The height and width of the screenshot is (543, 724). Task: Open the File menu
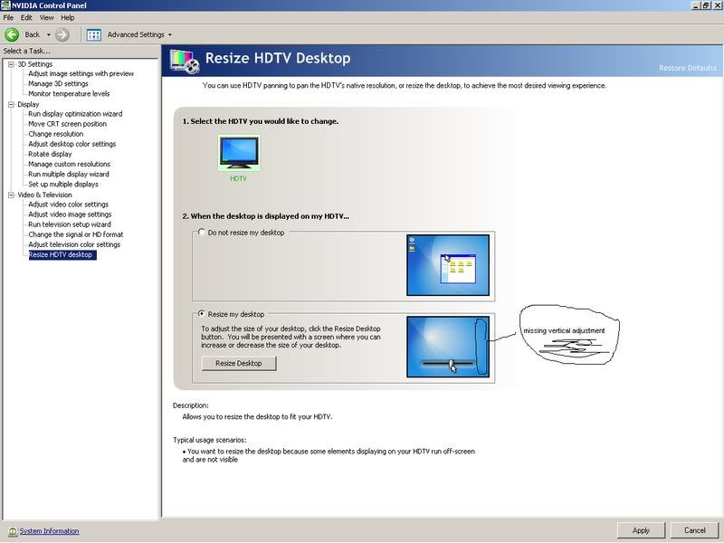pos(8,17)
